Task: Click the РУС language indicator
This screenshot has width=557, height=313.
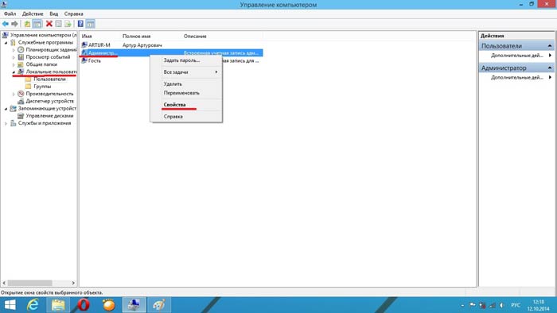Action: pos(516,305)
